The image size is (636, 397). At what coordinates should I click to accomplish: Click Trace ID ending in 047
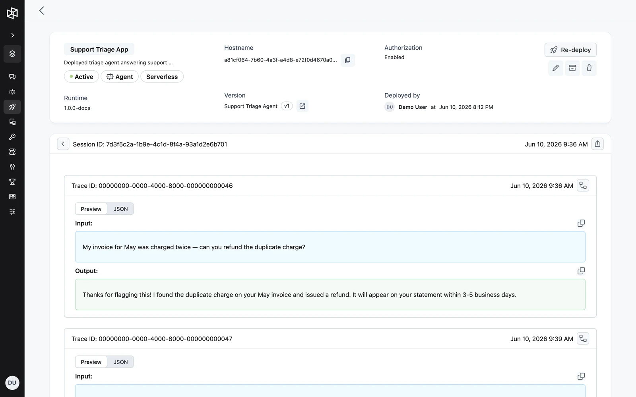152,339
